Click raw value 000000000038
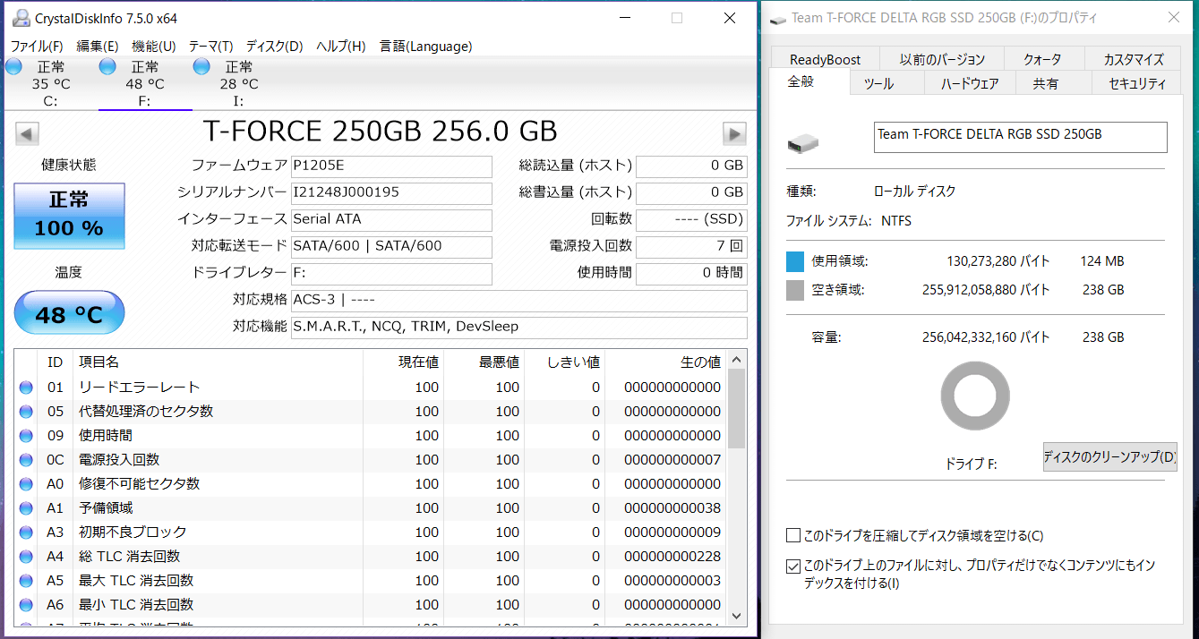 (x=672, y=508)
